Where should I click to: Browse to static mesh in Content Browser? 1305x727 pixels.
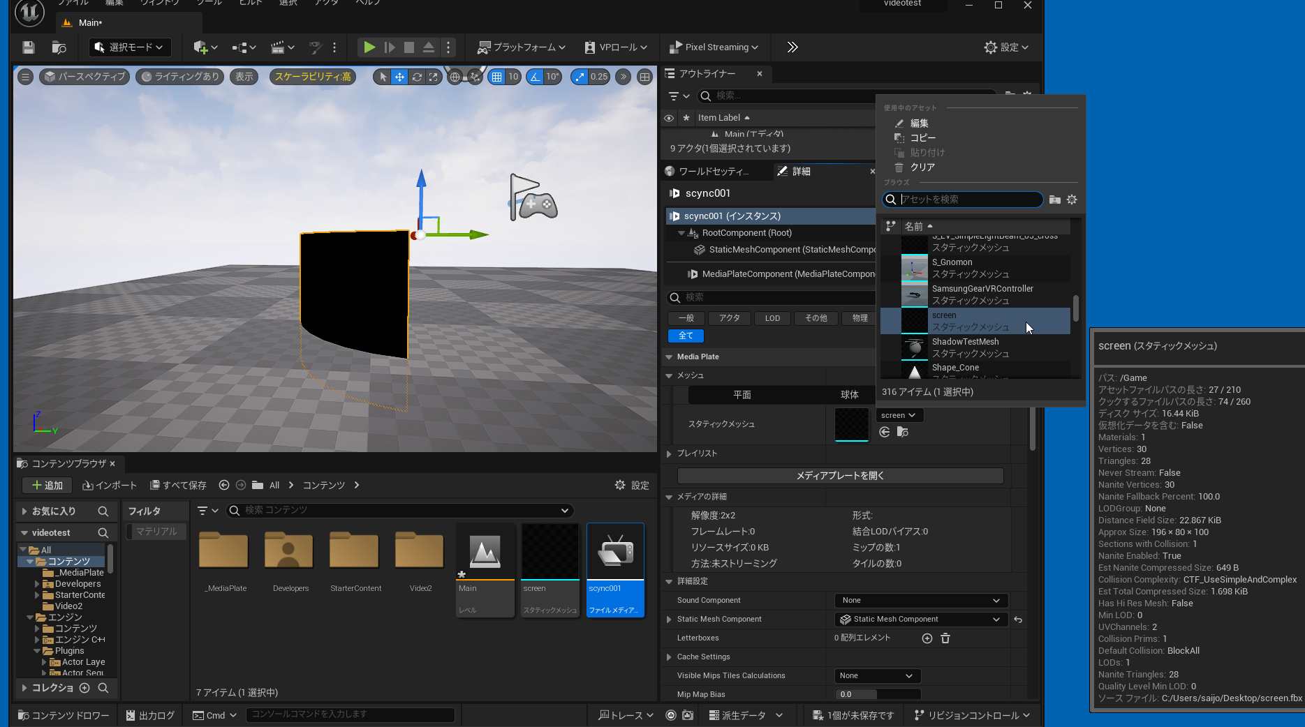[903, 433]
